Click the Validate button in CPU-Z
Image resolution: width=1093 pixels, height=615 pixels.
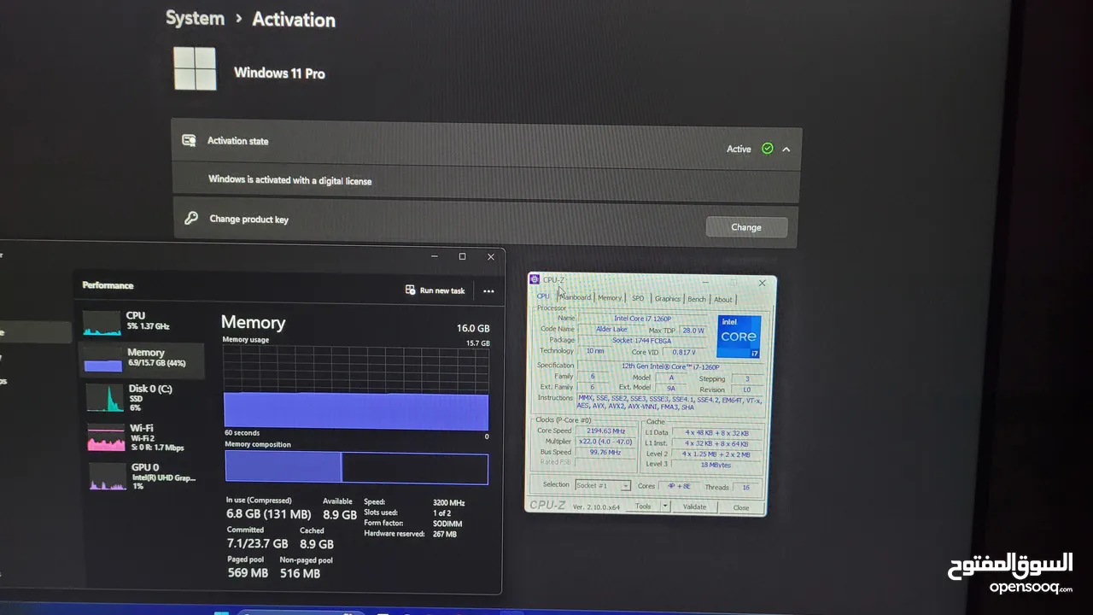694,507
